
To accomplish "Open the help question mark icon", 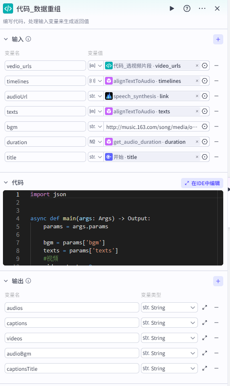I will click(x=187, y=8).
